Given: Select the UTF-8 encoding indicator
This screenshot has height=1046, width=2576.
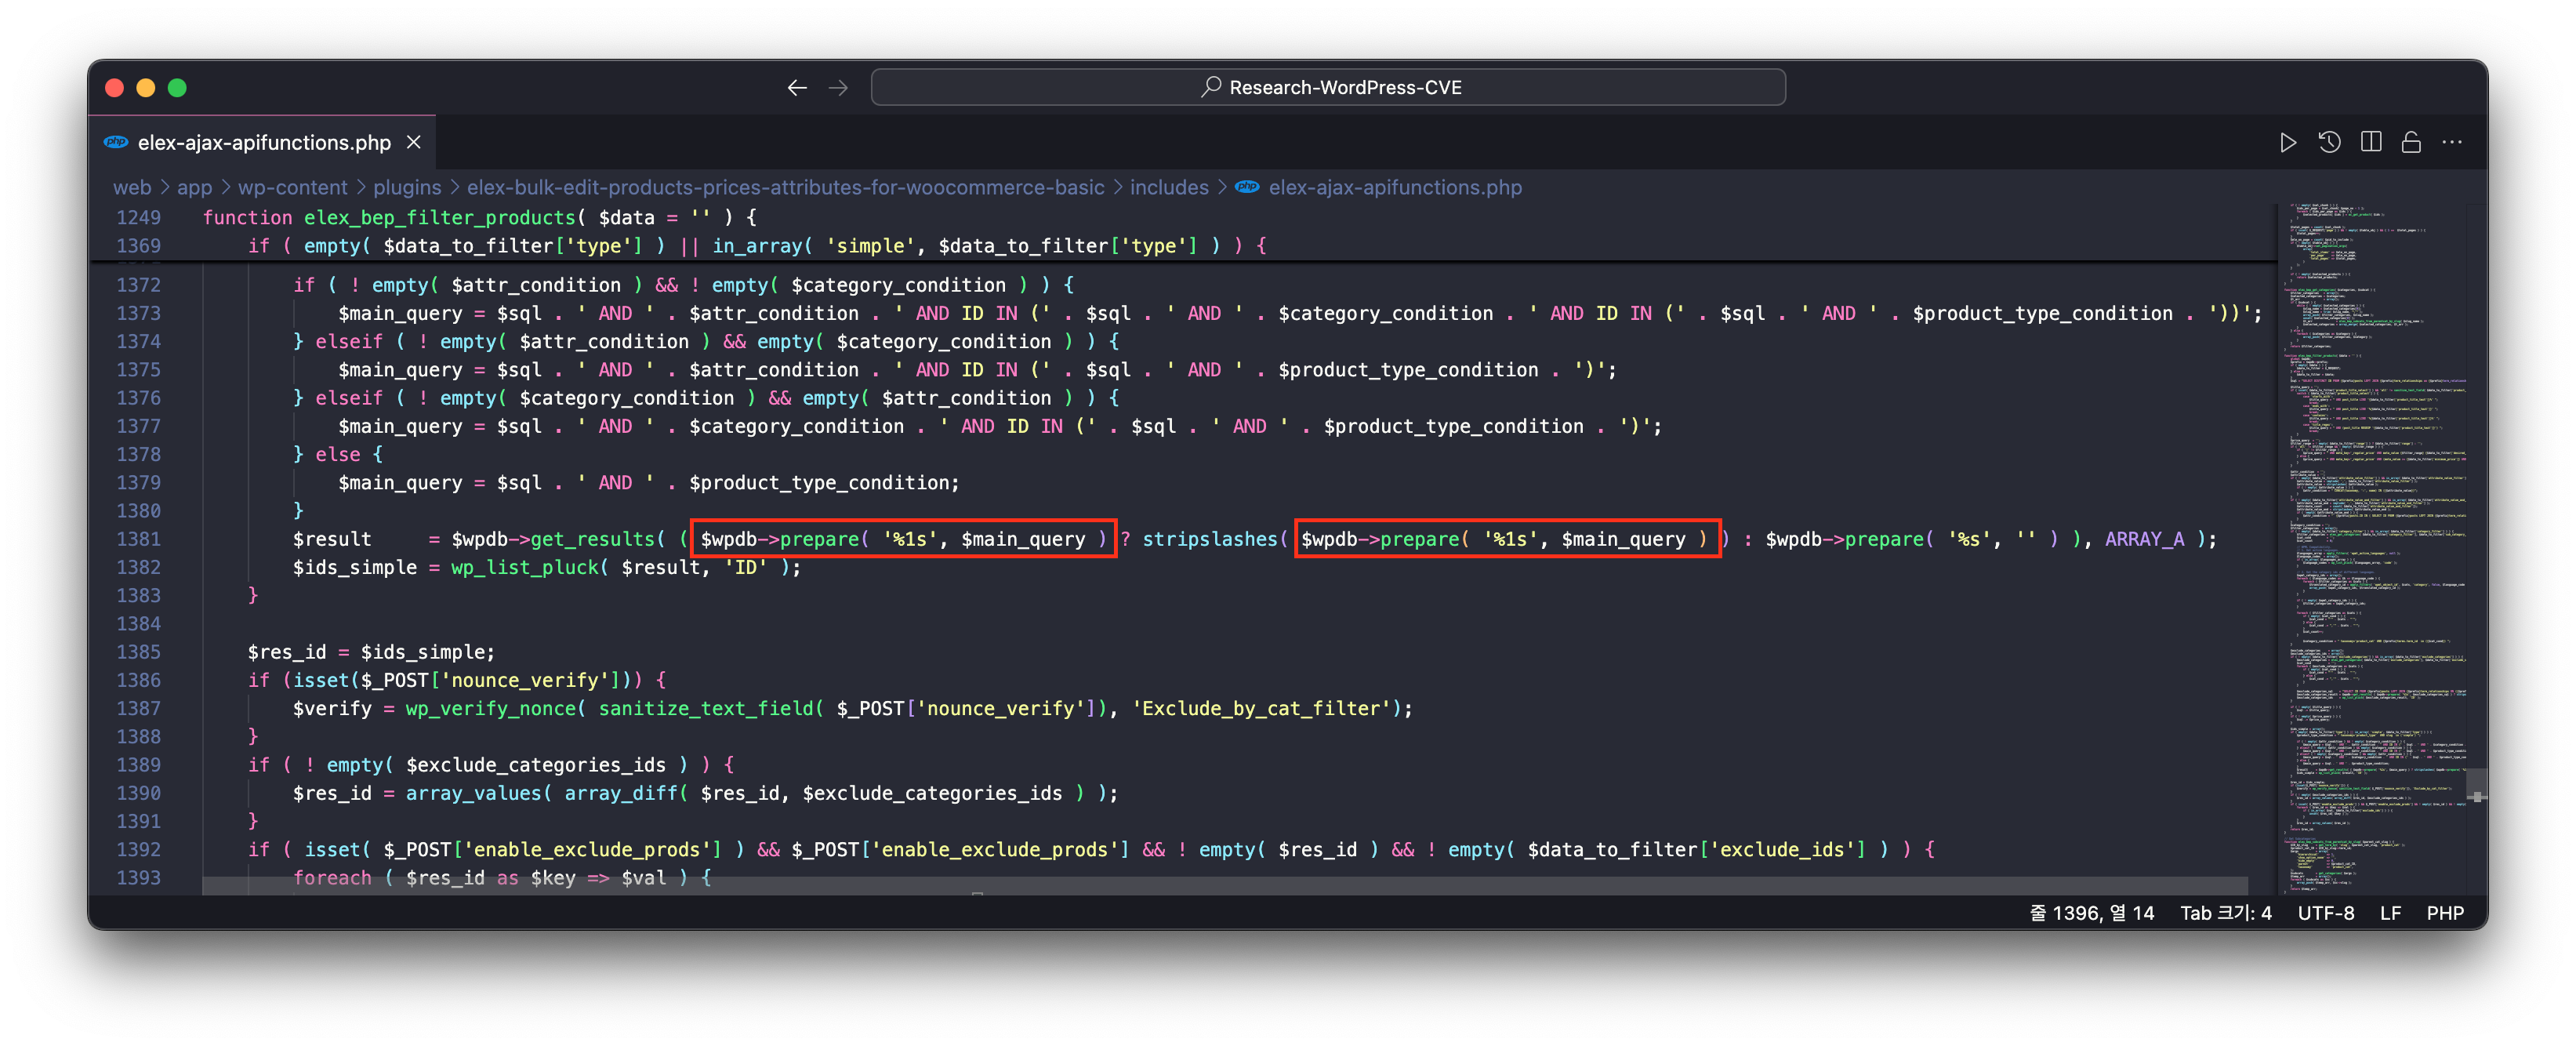Looking at the screenshot, I should point(2326,913).
